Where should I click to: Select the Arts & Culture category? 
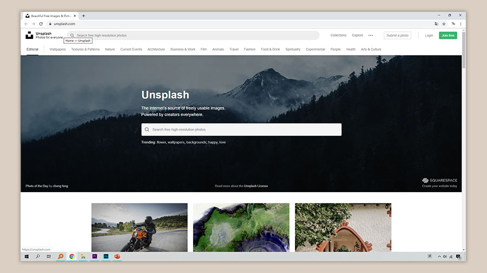click(x=371, y=49)
